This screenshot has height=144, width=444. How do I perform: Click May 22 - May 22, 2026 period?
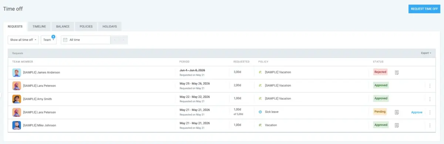coord(195,97)
